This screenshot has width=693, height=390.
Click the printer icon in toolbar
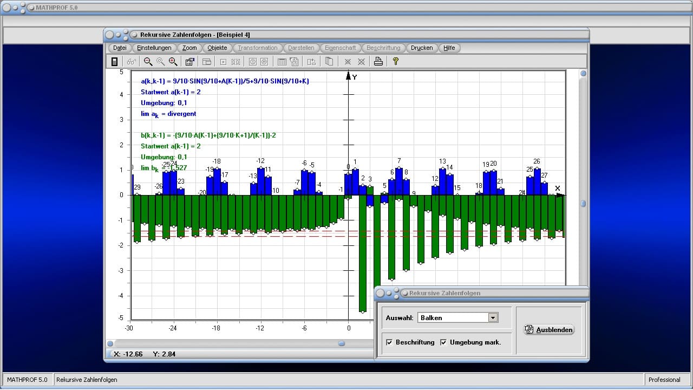click(x=378, y=61)
